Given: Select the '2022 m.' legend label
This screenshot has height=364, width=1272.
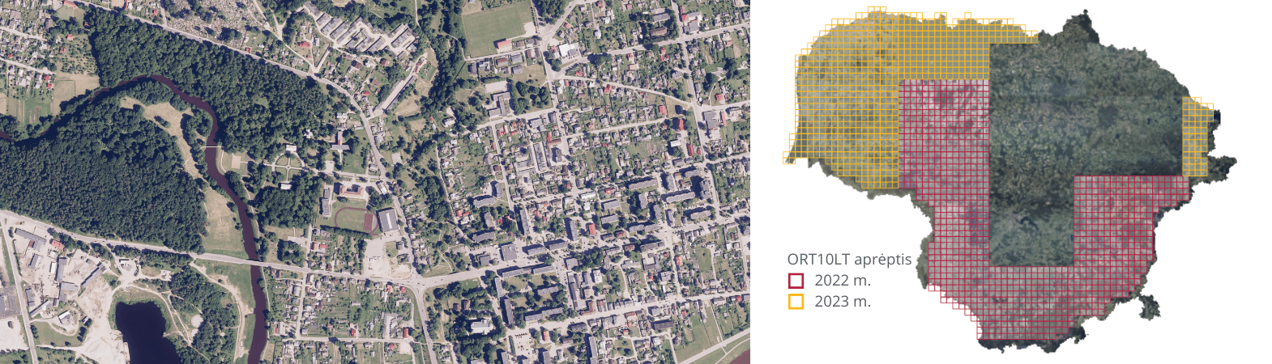Looking at the screenshot, I should (x=843, y=281).
